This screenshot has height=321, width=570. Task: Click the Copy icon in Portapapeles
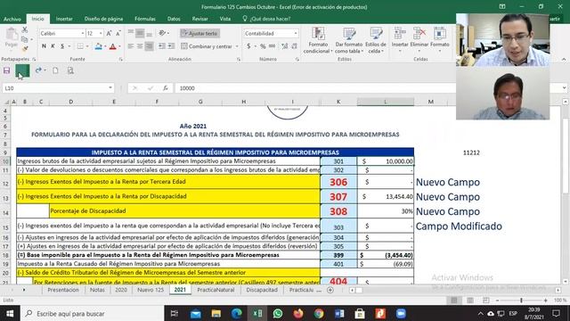pyautogui.click(x=24, y=39)
